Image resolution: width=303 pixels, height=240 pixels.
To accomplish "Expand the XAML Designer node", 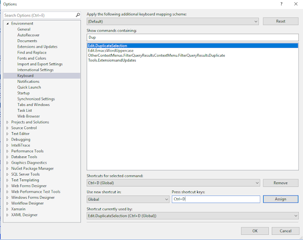I will click(8, 215).
